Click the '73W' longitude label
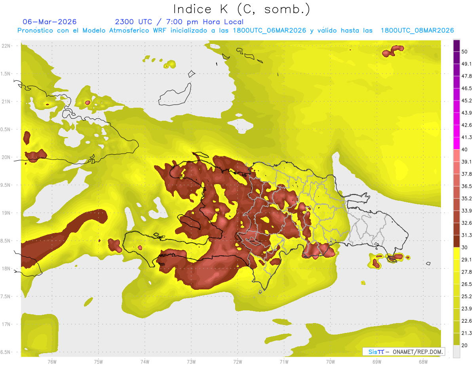 [x=191, y=361]
